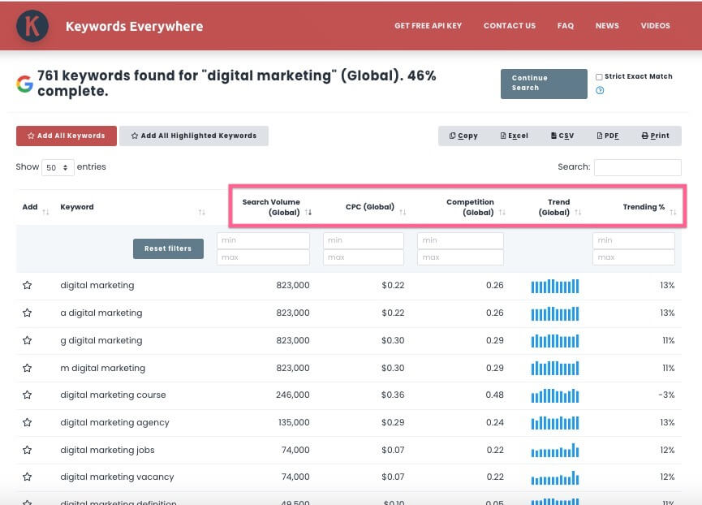
Task: Star the 'digital marketing course' keyword
Action: (28, 395)
